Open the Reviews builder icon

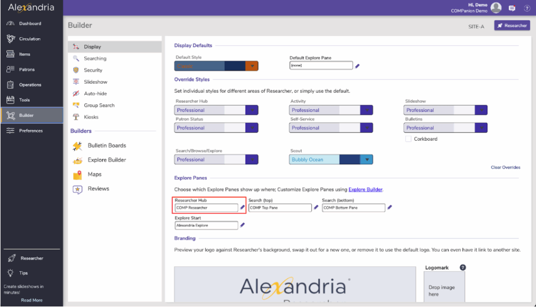[x=77, y=189]
